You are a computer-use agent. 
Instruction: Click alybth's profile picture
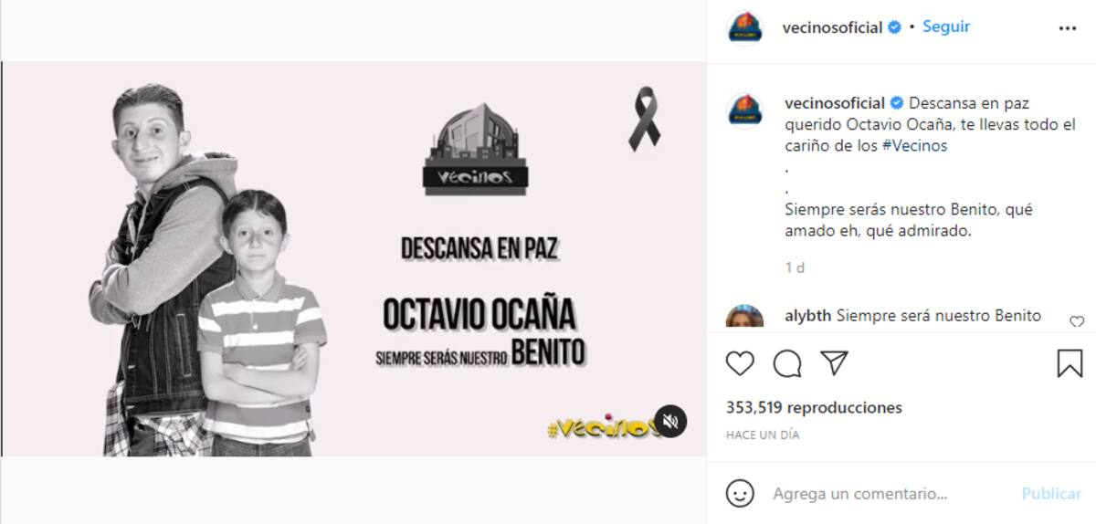(744, 317)
